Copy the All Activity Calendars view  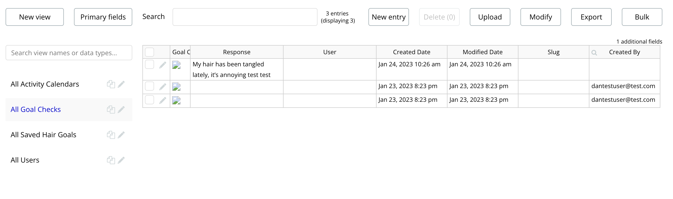111,84
